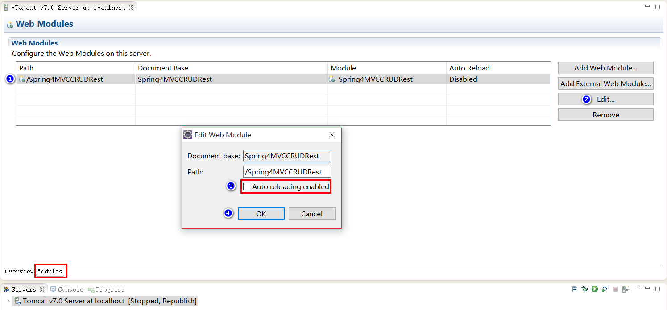Click the Module column header

(x=387, y=68)
